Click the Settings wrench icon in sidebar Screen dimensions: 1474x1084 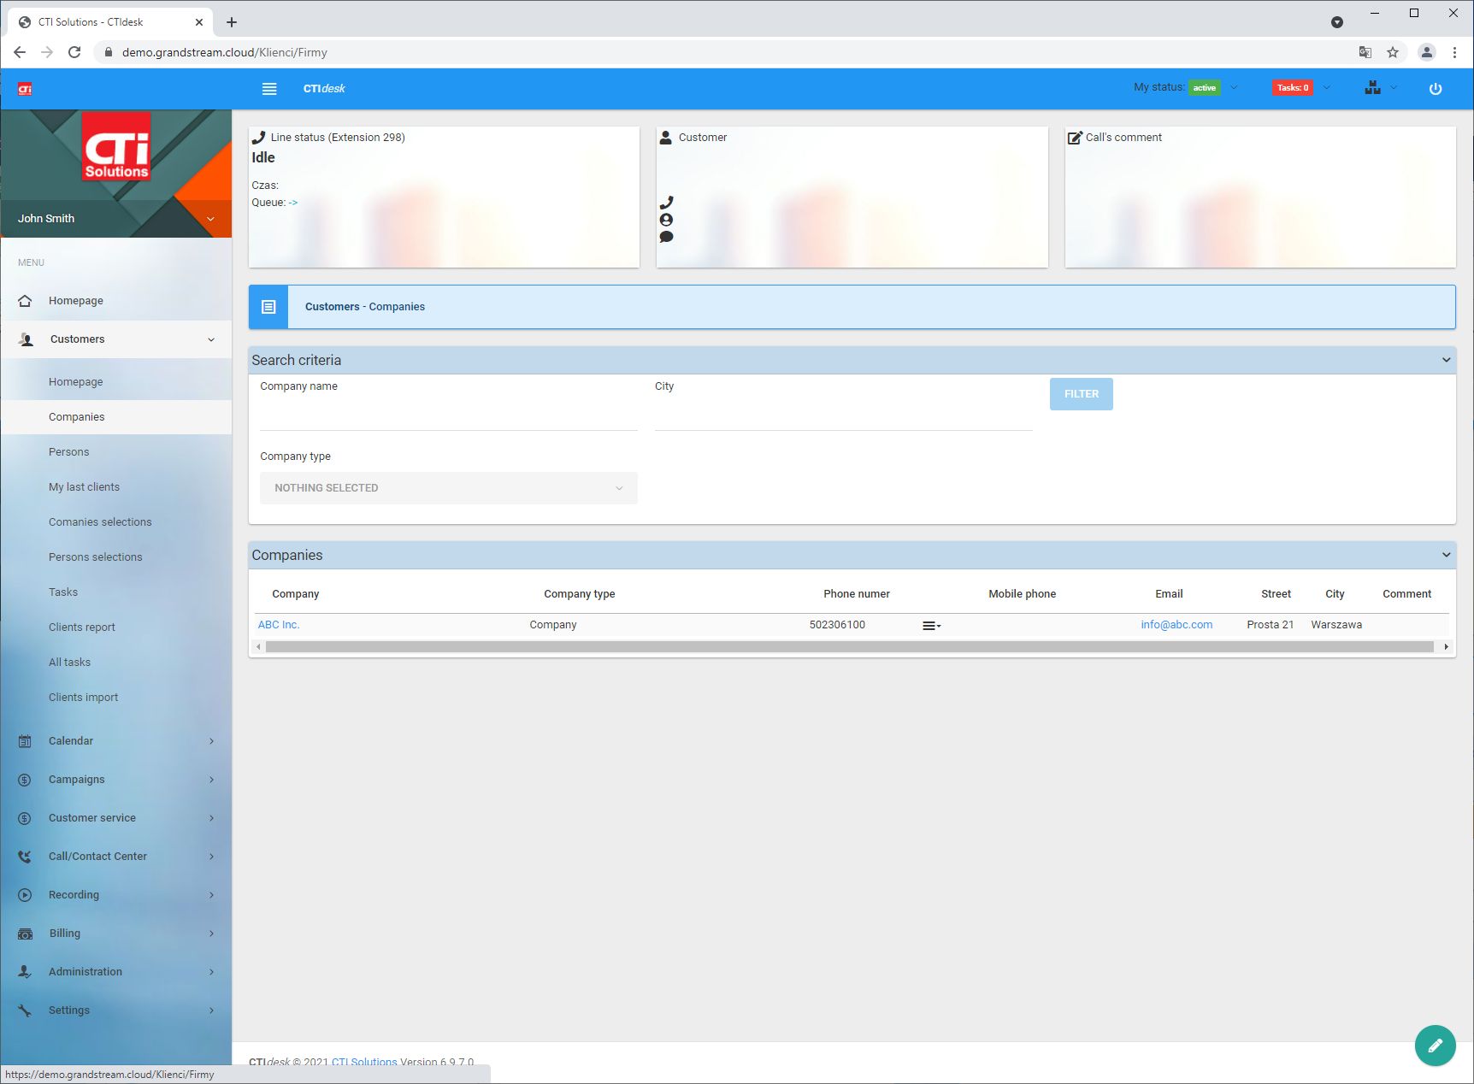[x=25, y=1010]
